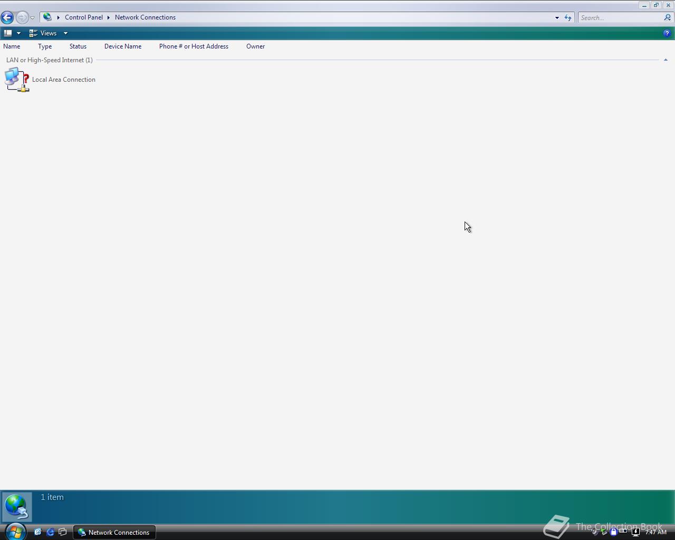Click the greyed Forward arrow button
The width and height of the screenshot is (675, 540).
[22, 17]
